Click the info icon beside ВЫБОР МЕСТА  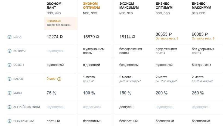point(10,121)
